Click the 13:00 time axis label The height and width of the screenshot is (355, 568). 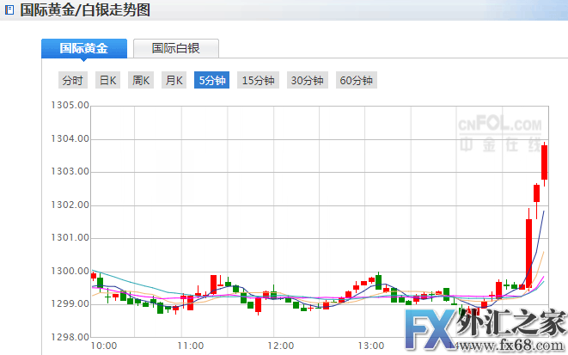(371, 346)
